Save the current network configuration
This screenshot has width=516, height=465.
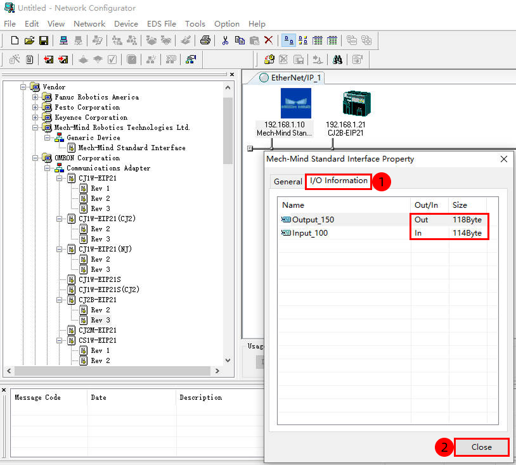point(43,40)
